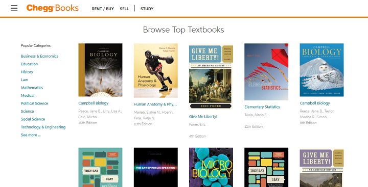Expand See more categories
The width and height of the screenshot is (368, 187).
(x=31, y=135)
